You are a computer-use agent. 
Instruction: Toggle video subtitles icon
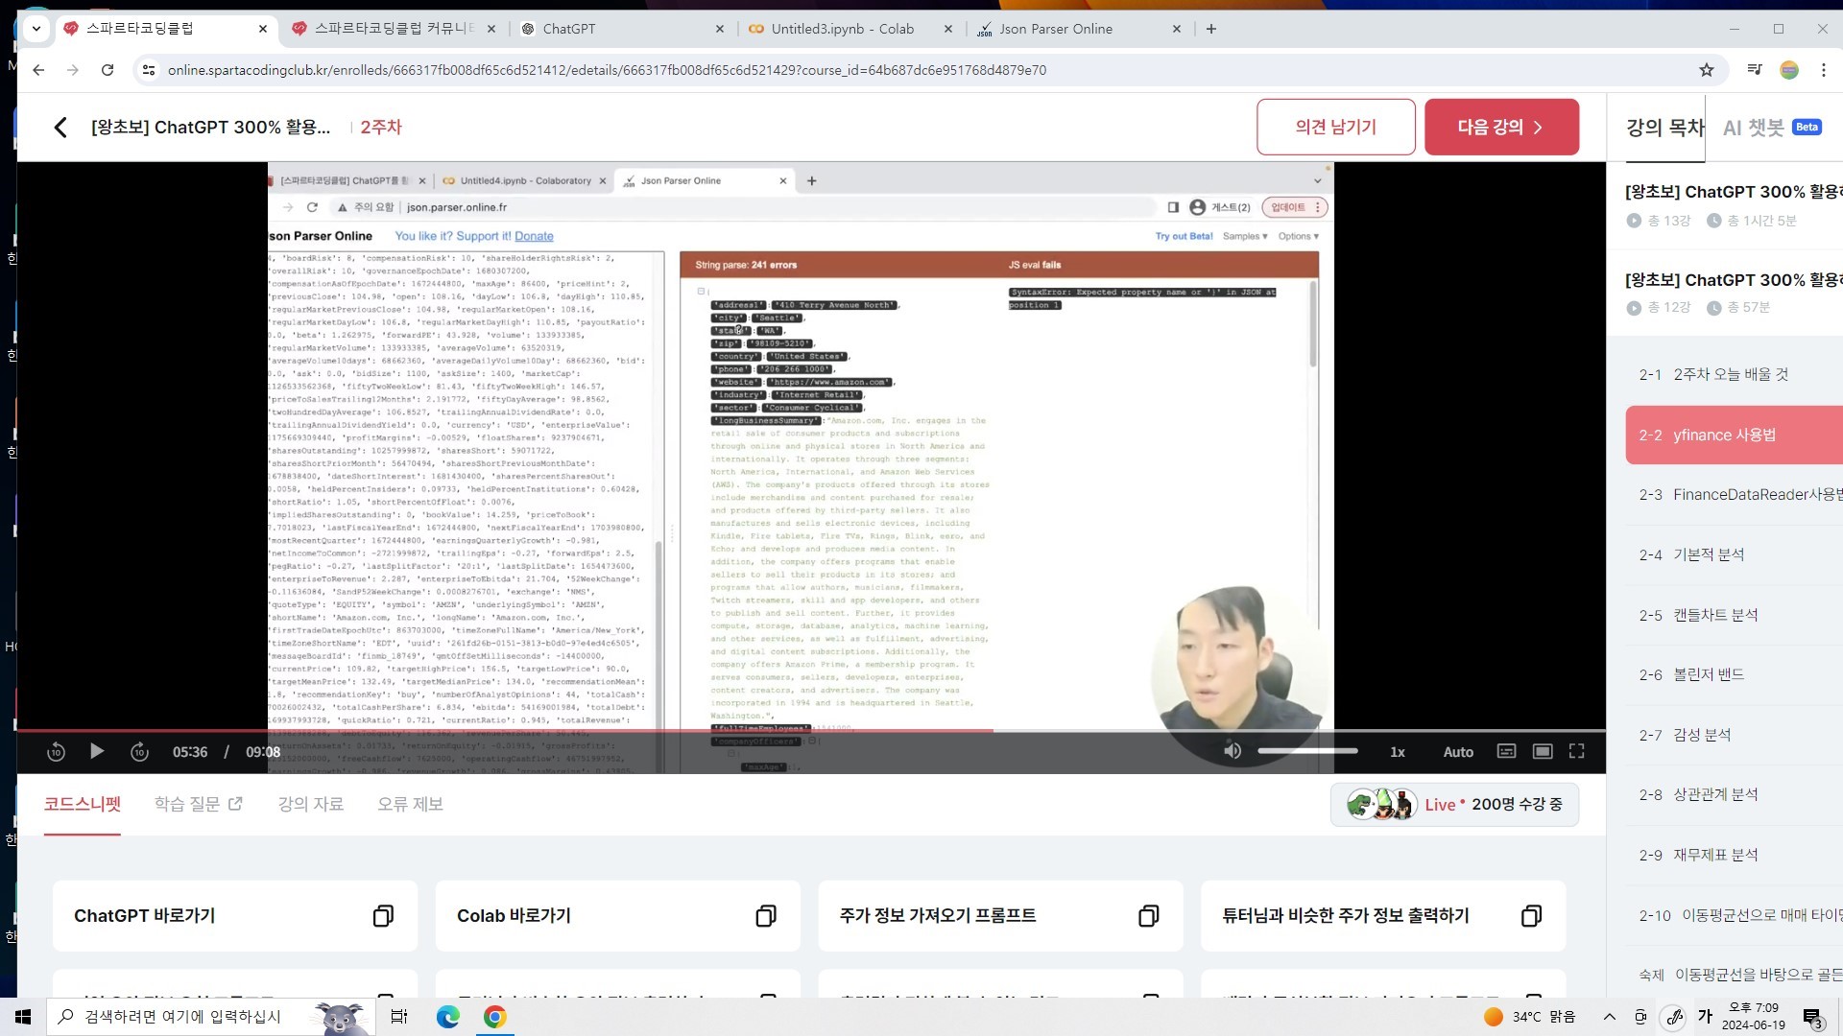(x=1506, y=751)
